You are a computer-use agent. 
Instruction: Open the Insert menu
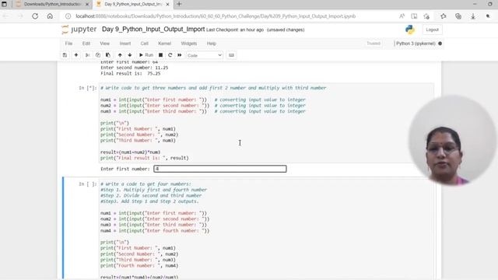pos(125,44)
